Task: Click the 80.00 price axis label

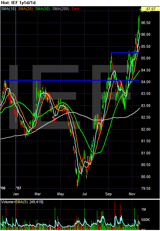Action: (x=146, y=177)
